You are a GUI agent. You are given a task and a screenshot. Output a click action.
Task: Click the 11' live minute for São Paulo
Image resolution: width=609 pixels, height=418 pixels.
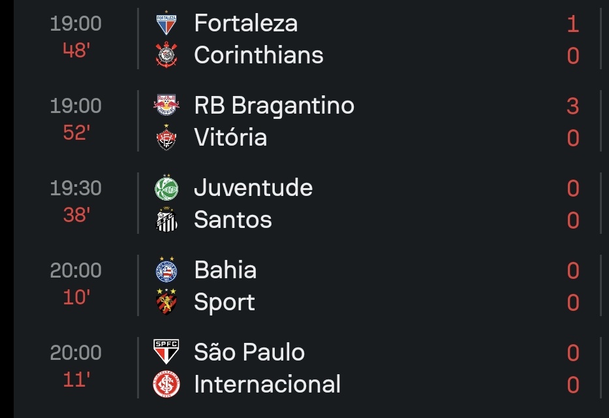click(x=76, y=379)
